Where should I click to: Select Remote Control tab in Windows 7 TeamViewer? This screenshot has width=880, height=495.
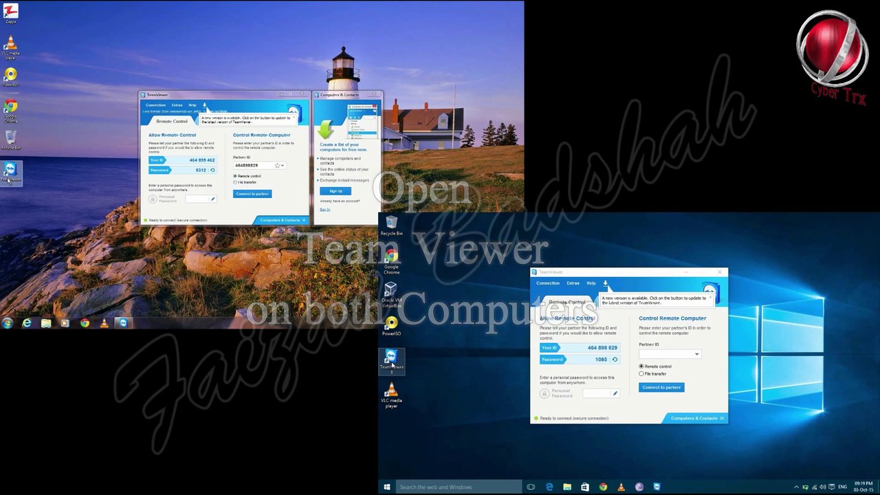point(172,121)
